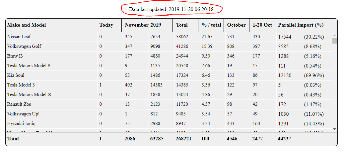Click the table's vertical scrollbar thumb

[334, 41]
